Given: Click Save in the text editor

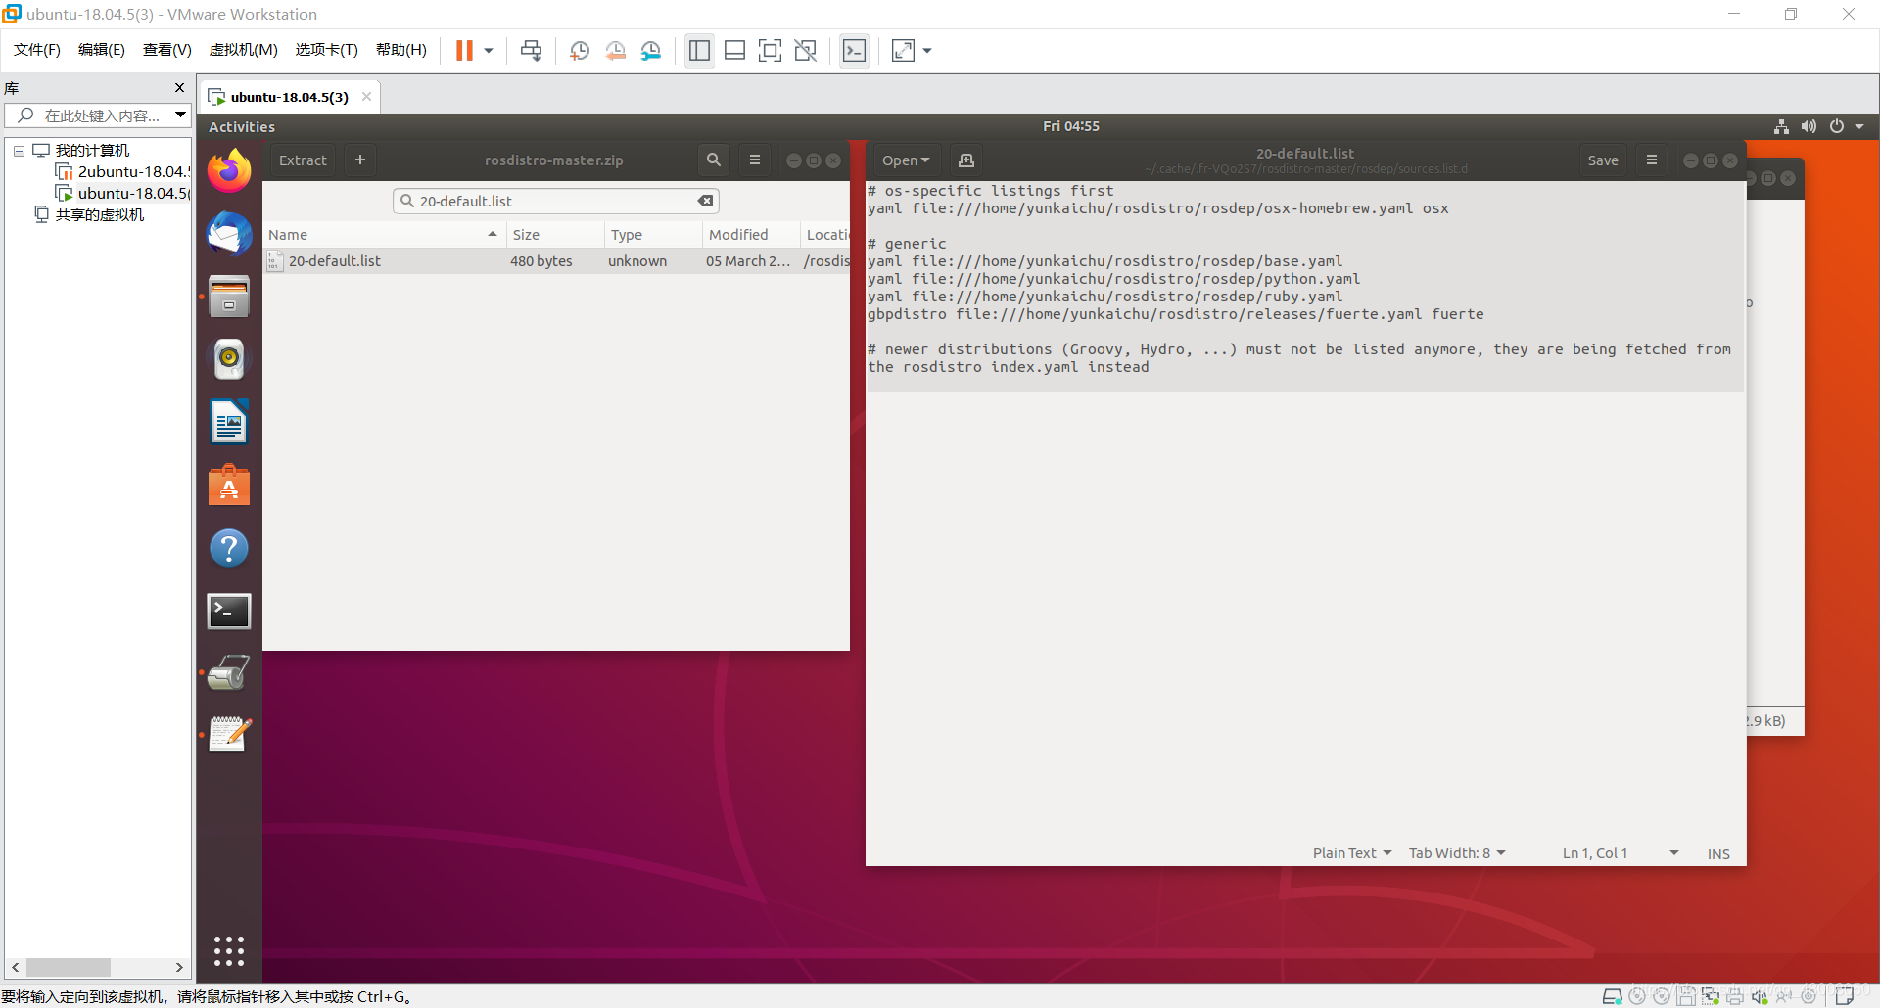Looking at the screenshot, I should coord(1603,160).
